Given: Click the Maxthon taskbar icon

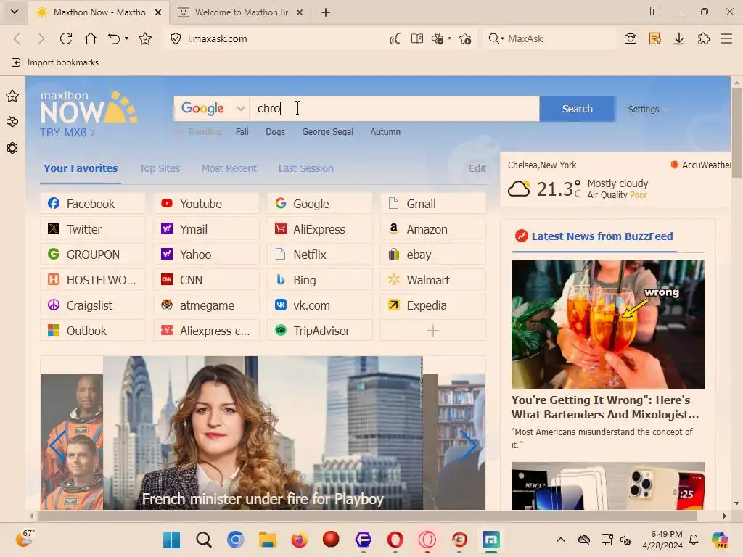Looking at the screenshot, I should tap(491, 540).
